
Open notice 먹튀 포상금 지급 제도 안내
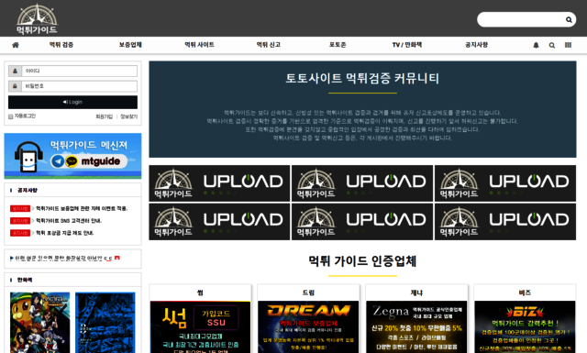click(65, 233)
